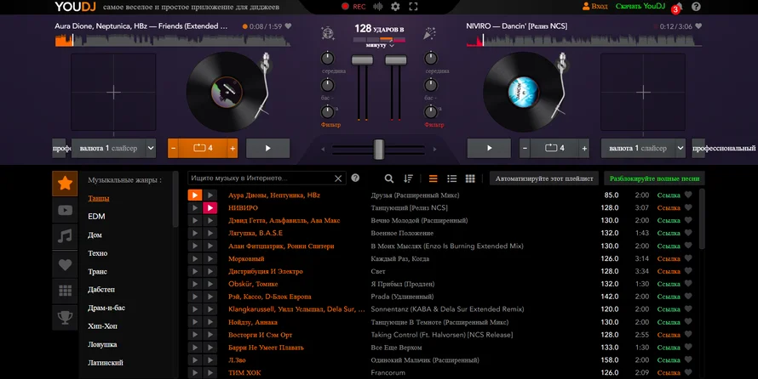Favorite the Л.Зво track row

point(688,359)
